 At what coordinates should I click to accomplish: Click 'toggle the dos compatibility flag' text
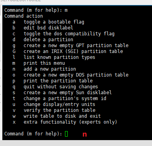pos(69,34)
